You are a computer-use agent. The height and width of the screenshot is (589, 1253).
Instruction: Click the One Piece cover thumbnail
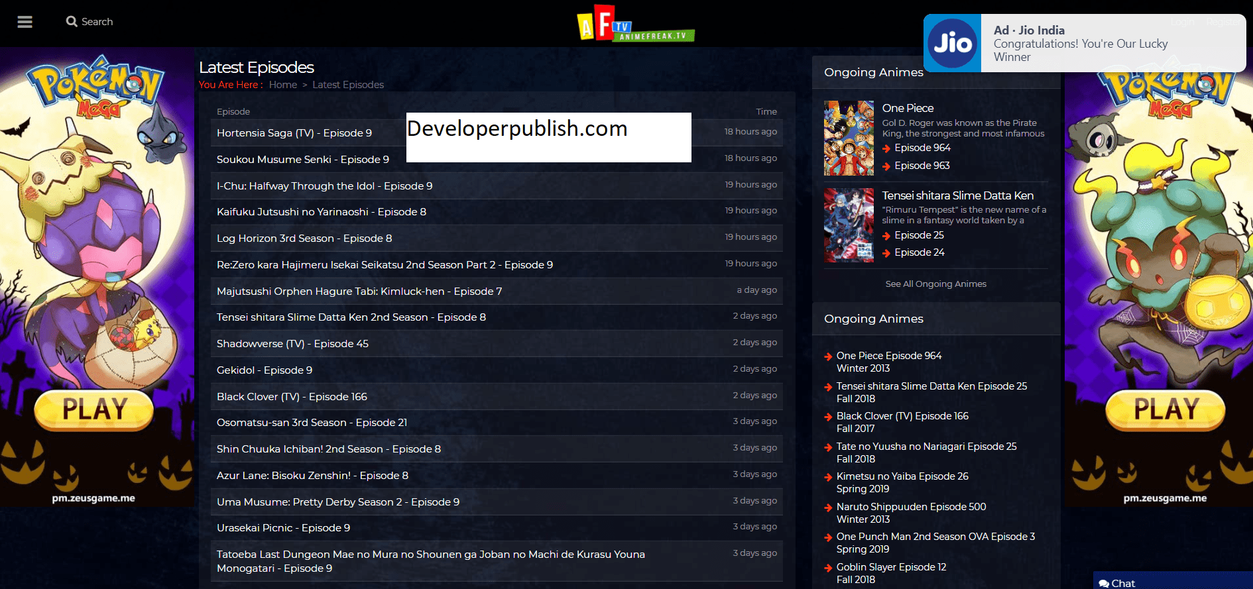pyautogui.click(x=849, y=138)
